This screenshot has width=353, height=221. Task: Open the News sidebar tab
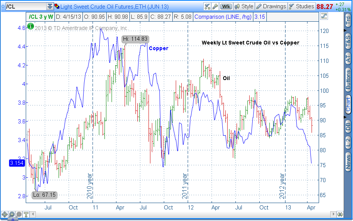(348, 162)
